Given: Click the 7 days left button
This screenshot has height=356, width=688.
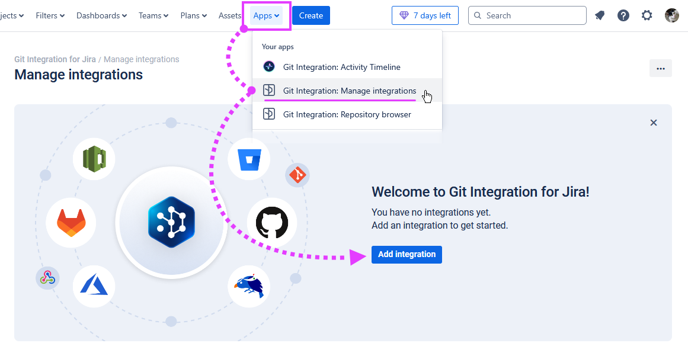Looking at the screenshot, I should click(425, 15).
